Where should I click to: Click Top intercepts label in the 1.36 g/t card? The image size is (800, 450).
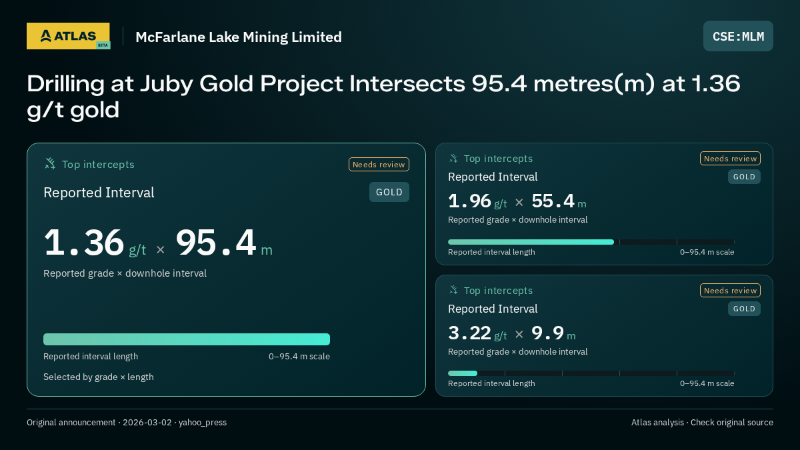(98, 164)
